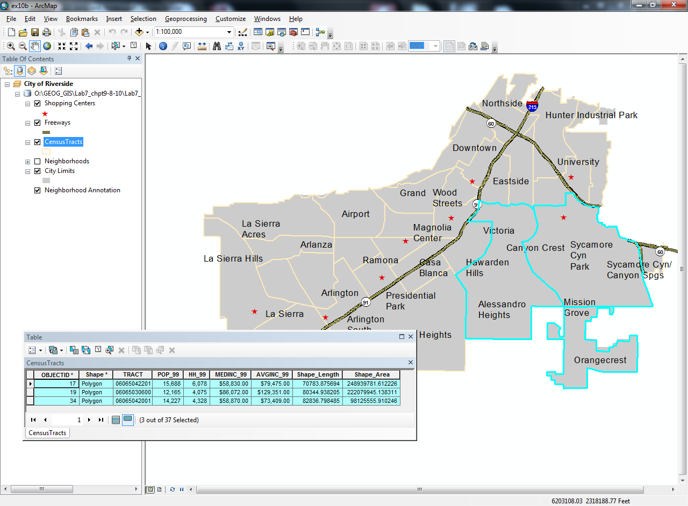Open the map scale dropdown
The height and width of the screenshot is (506, 688).
[x=230, y=32]
